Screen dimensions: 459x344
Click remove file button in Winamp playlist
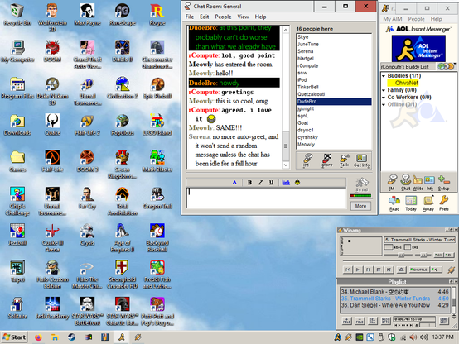coord(360,321)
